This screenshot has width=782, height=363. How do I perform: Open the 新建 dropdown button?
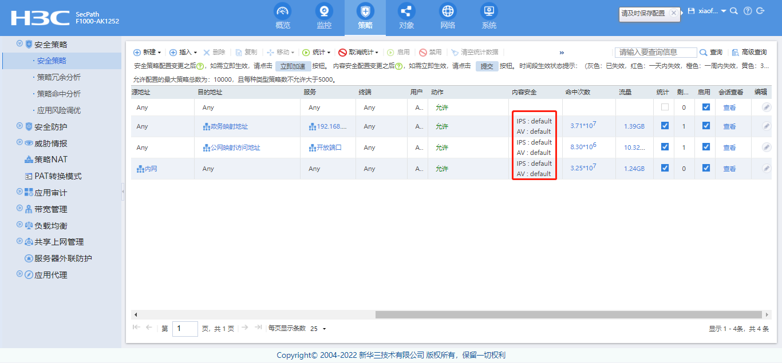click(x=147, y=52)
